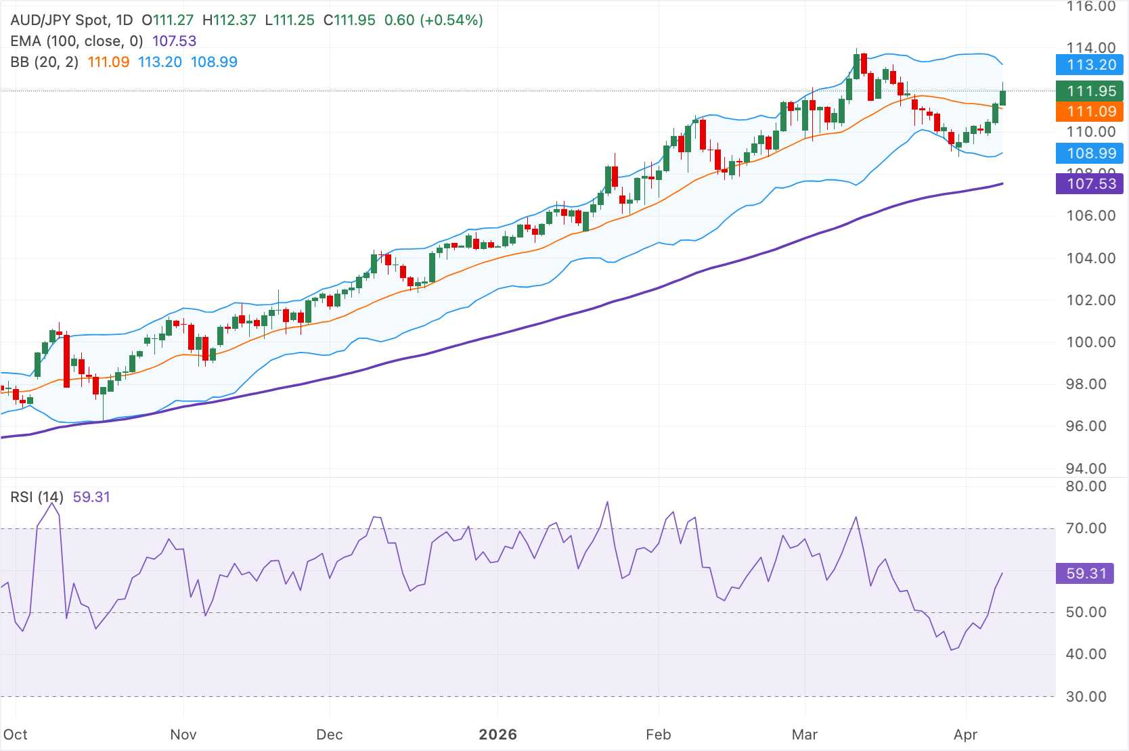The width and height of the screenshot is (1129, 751).
Task: Select the 2026 label on the time axis
Action: (499, 734)
